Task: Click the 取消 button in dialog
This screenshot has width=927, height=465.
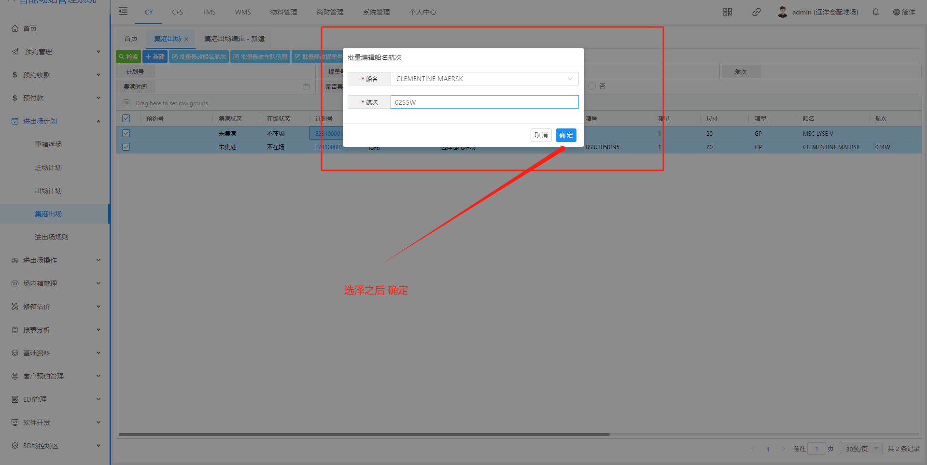Action: (x=541, y=135)
